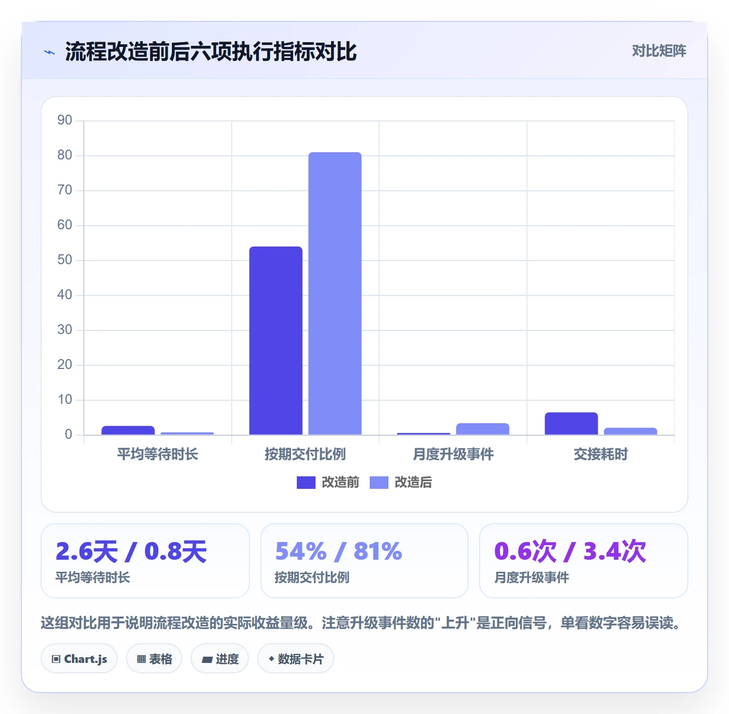Viewport: 729px width, 714px height.
Task: Click the 改造后 bar for 月度升级事件
Action: click(x=483, y=429)
